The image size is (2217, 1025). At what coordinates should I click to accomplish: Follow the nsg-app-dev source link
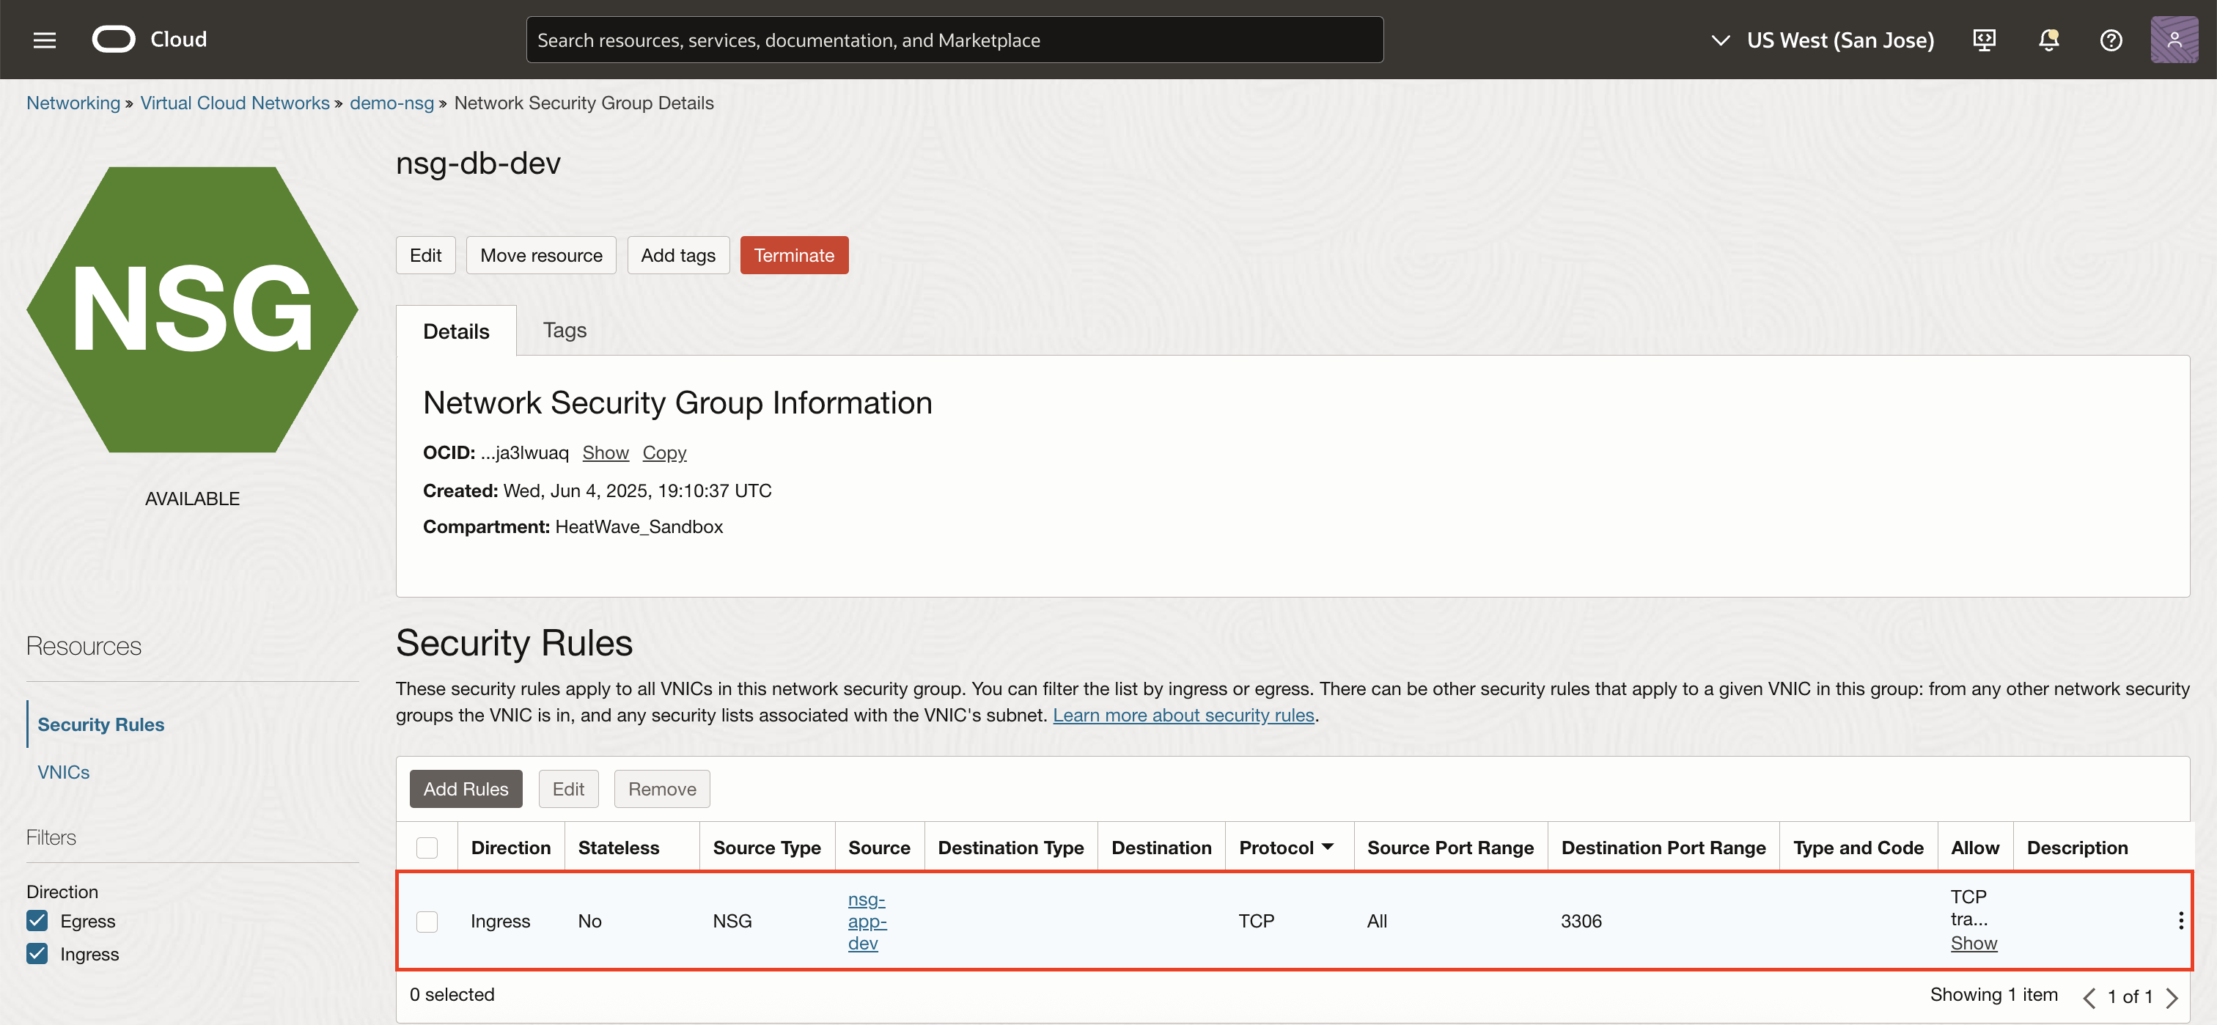coord(867,921)
